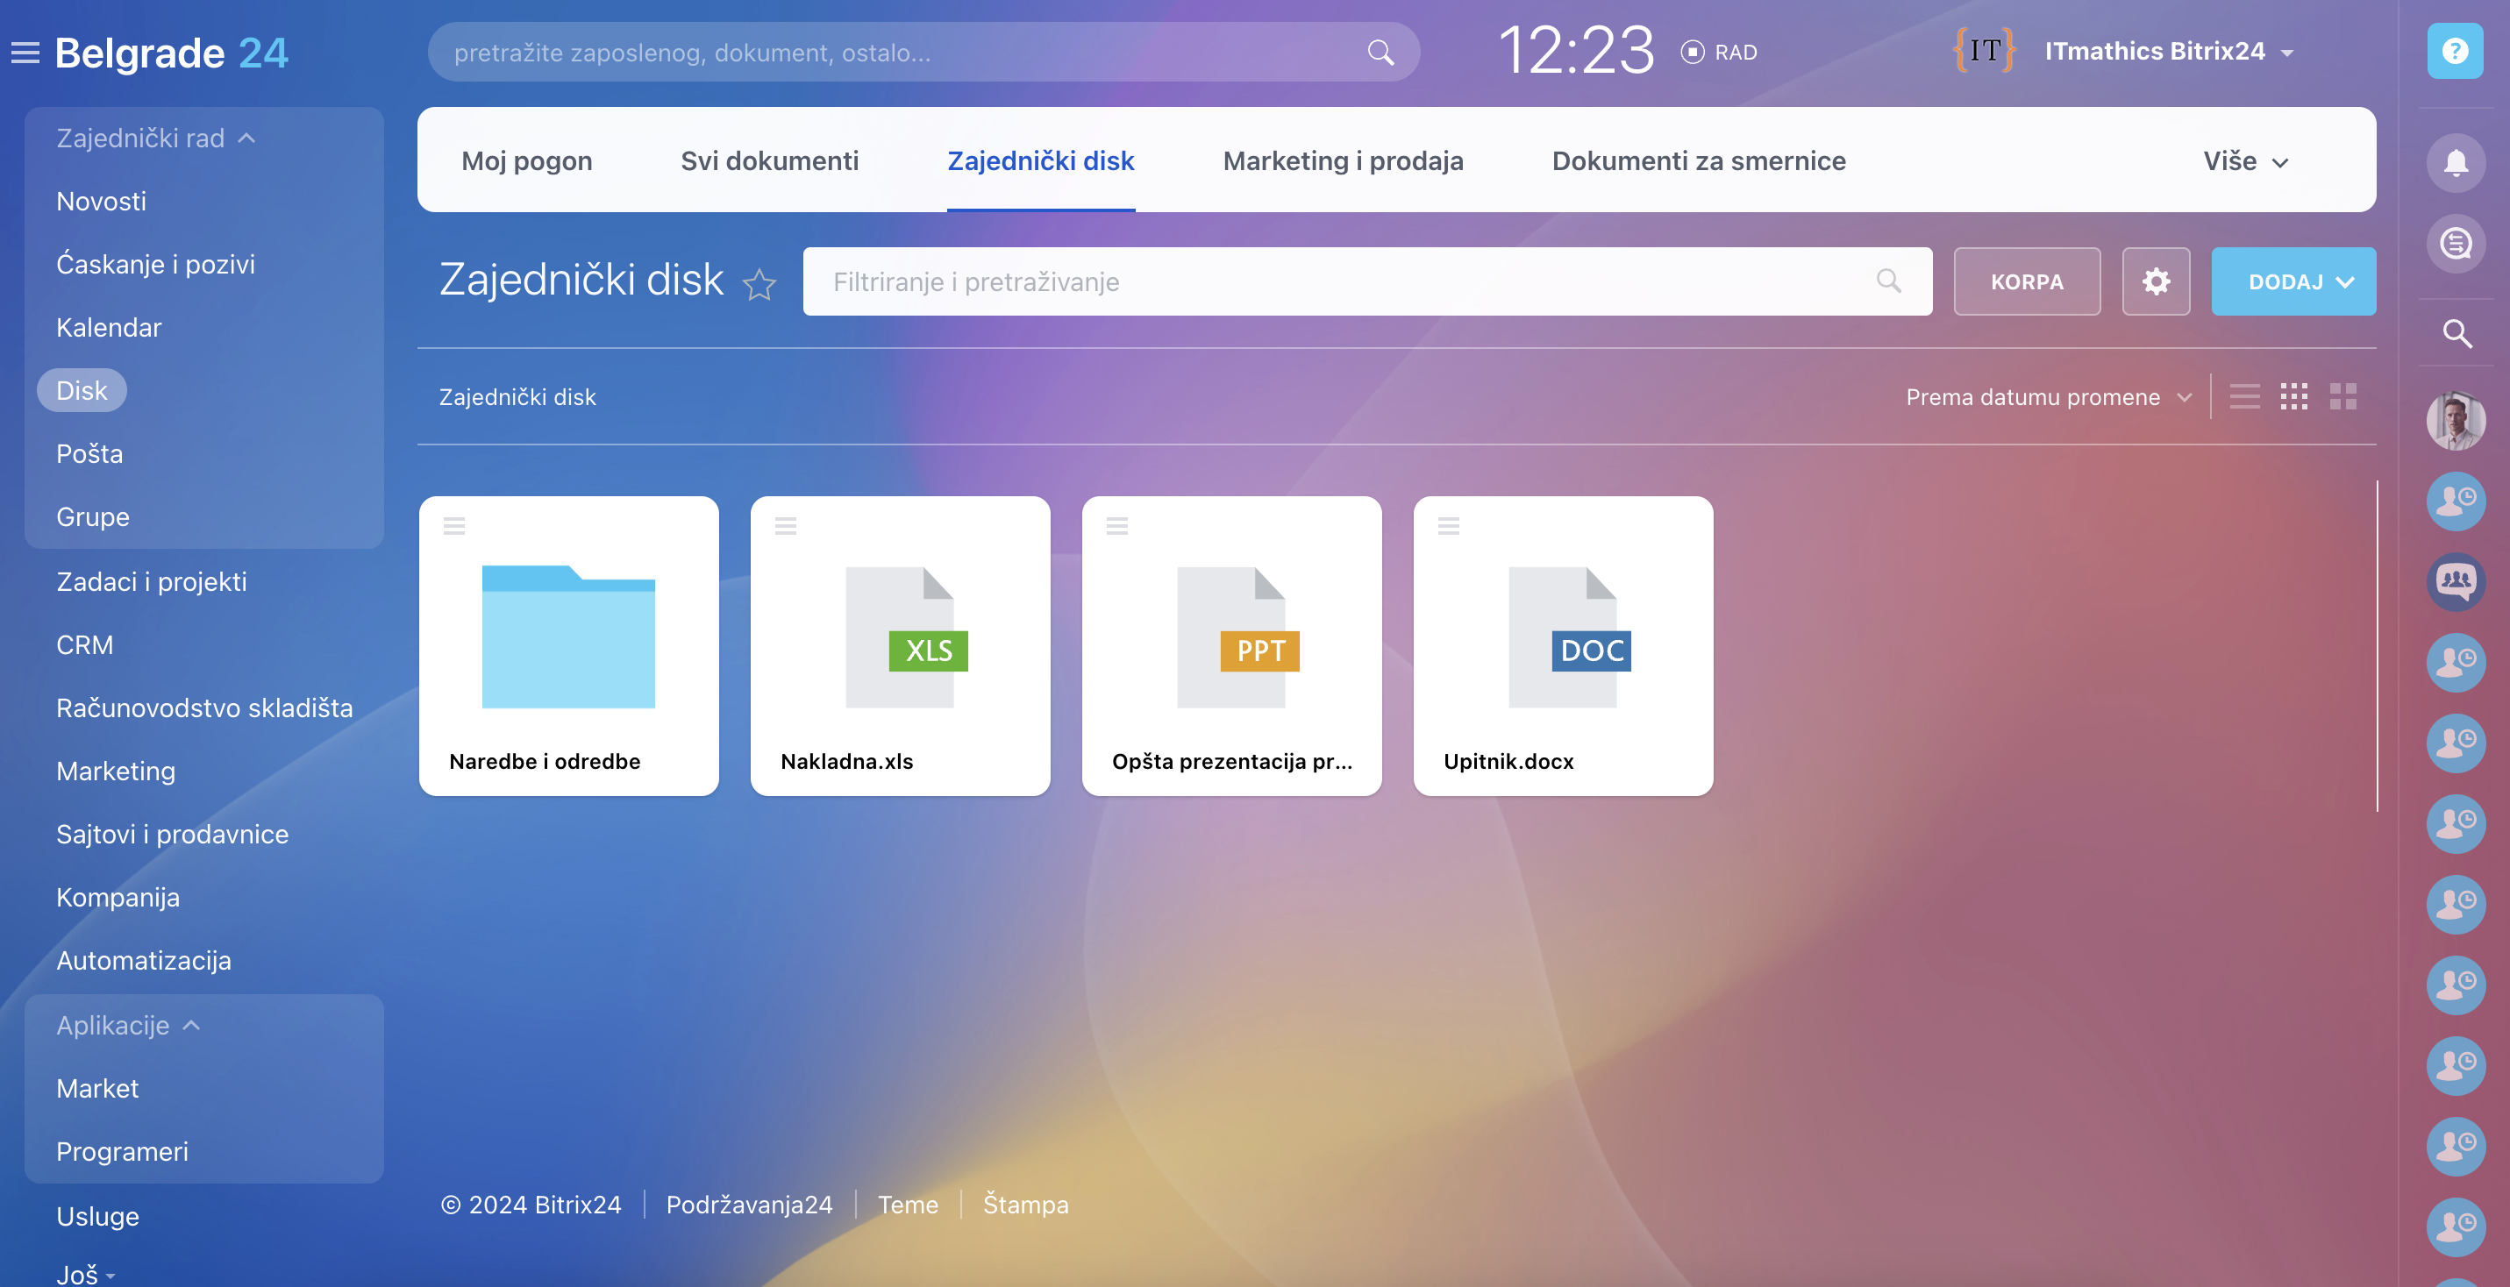Open the DODAJ add dropdown

(x=2293, y=281)
